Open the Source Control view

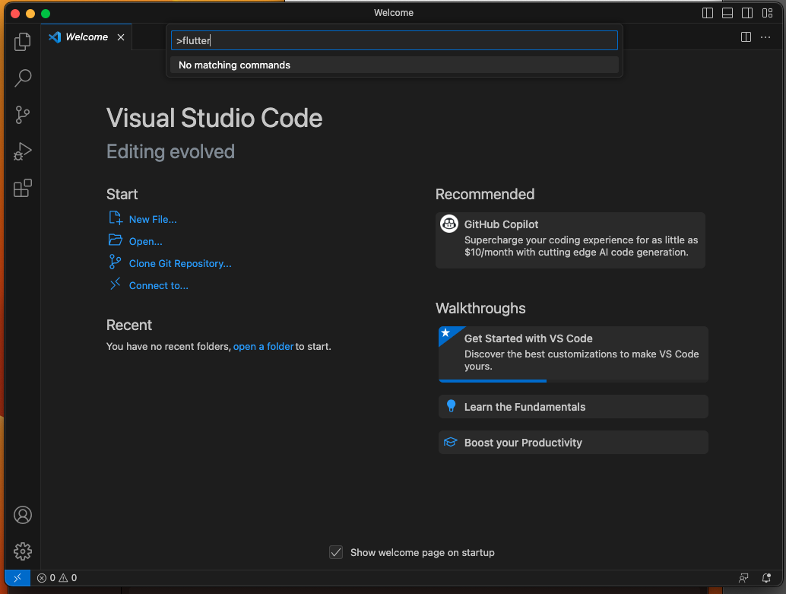pos(23,115)
